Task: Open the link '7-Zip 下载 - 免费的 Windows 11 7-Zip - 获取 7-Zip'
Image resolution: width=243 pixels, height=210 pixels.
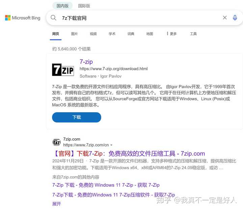Action: coord(106,185)
